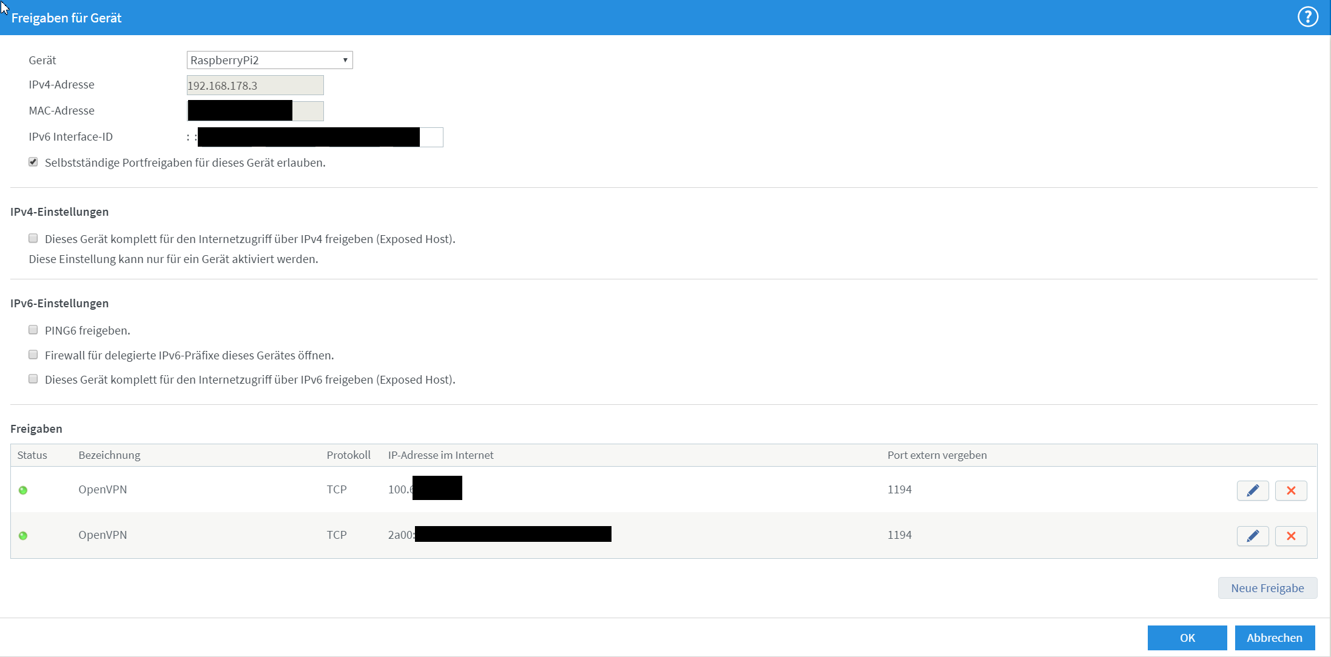The image size is (1331, 657).
Task: Open the help question mark icon
Action: pos(1307,17)
